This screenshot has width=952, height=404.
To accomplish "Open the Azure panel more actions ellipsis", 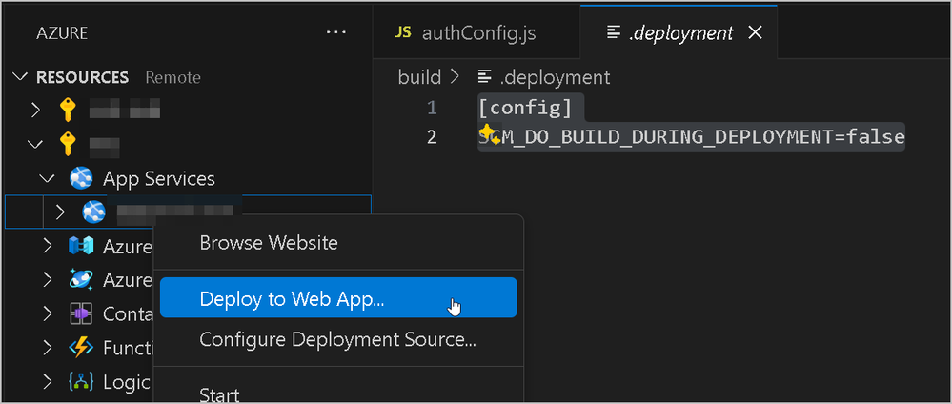I will 335,32.
